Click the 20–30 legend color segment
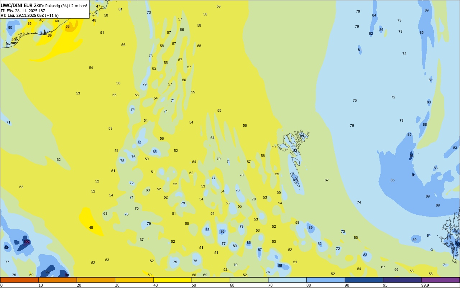 tap(96, 280)
